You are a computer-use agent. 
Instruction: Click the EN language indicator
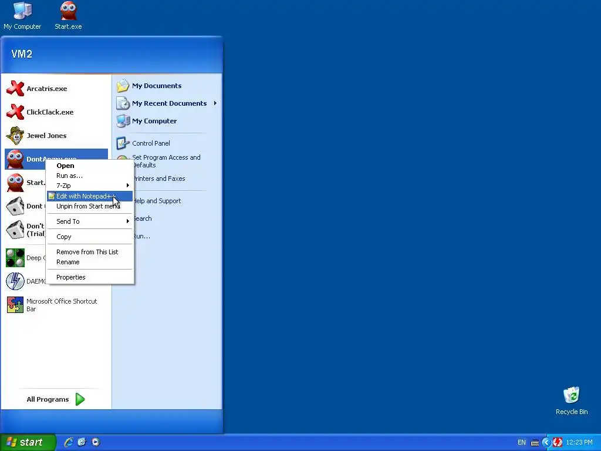click(x=522, y=443)
